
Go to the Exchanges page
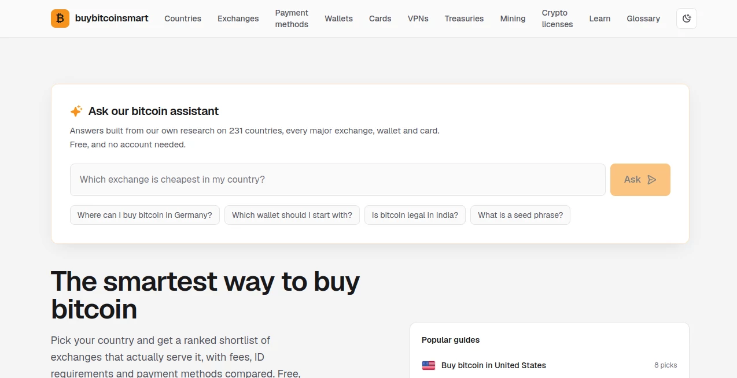[x=238, y=18]
